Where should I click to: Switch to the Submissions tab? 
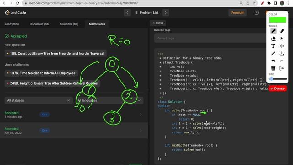(x=97, y=24)
